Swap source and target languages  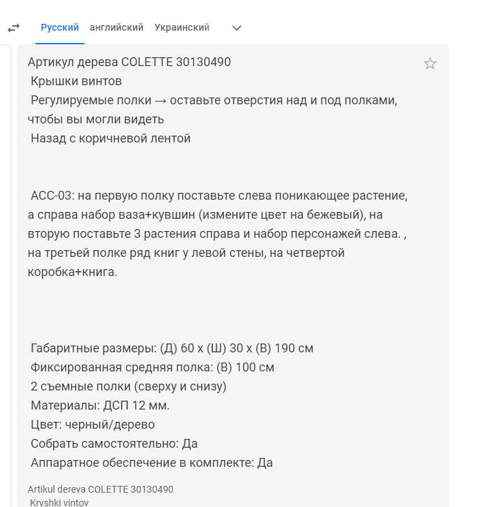pyautogui.click(x=14, y=28)
